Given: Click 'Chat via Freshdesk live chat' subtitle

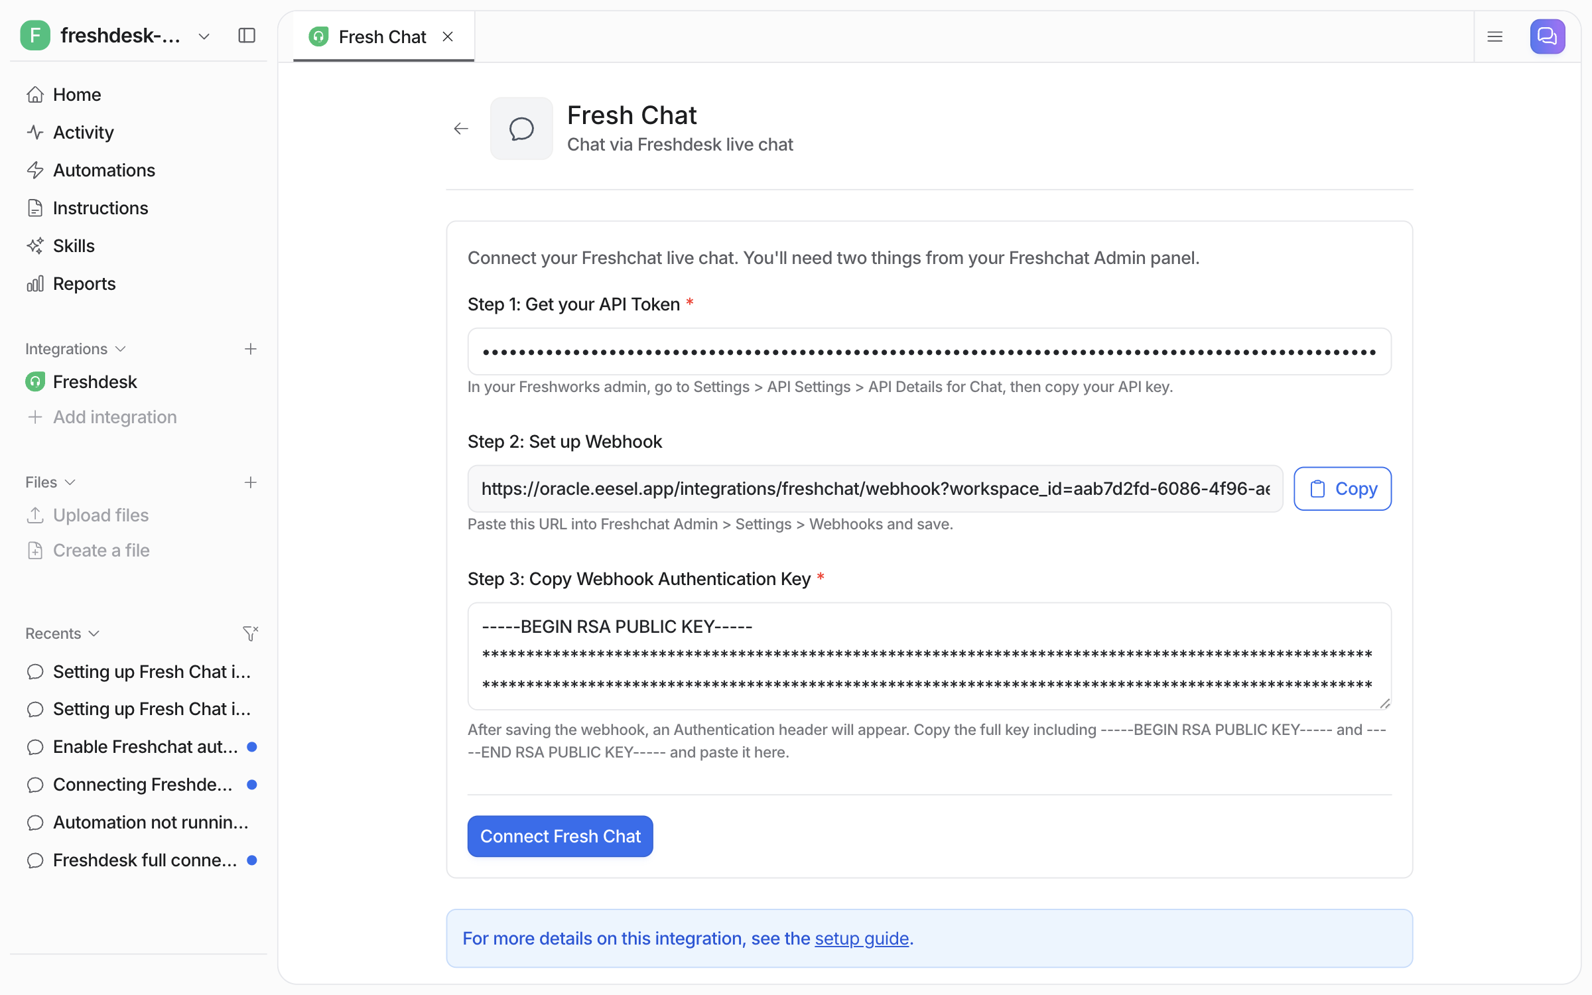Looking at the screenshot, I should pyautogui.click(x=680, y=145).
